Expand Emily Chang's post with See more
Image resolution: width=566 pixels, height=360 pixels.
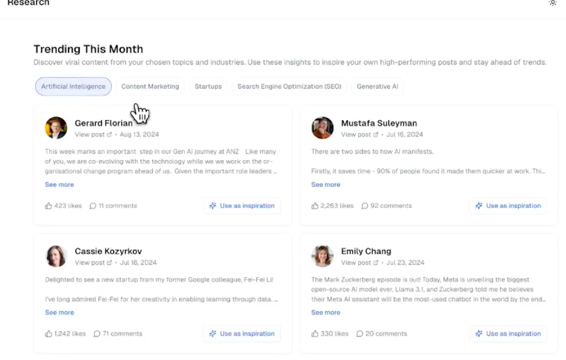point(326,313)
